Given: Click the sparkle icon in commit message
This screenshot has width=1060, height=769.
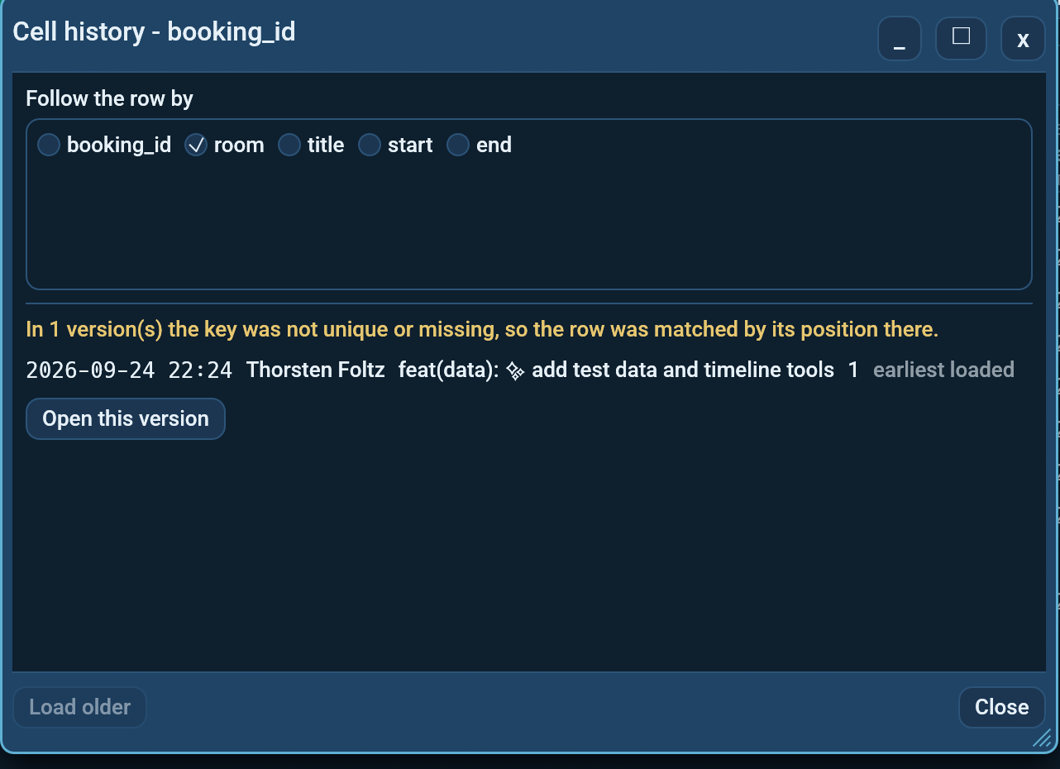Looking at the screenshot, I should 515,370.
